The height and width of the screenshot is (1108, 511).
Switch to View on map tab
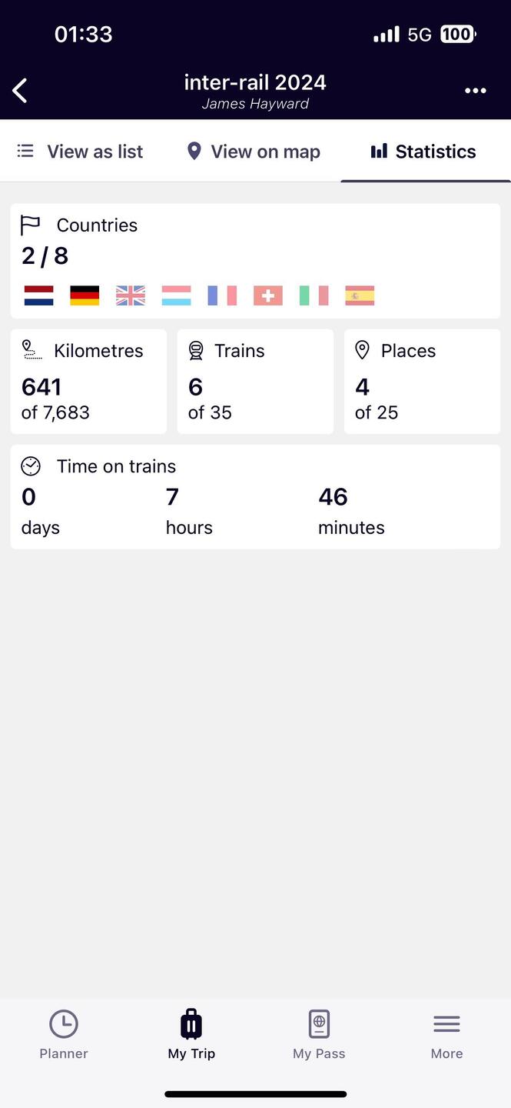[x=254, y=152]
